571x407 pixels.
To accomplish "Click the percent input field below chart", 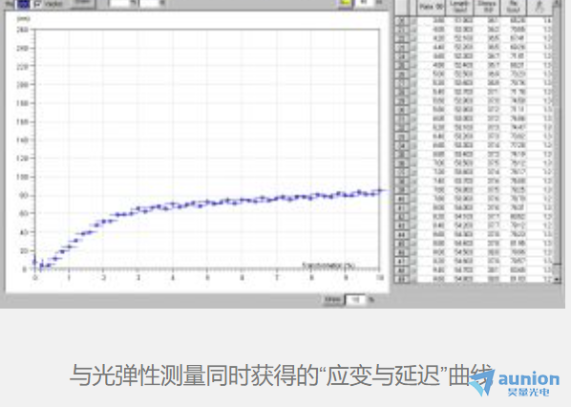I will [x=356, y=300].
